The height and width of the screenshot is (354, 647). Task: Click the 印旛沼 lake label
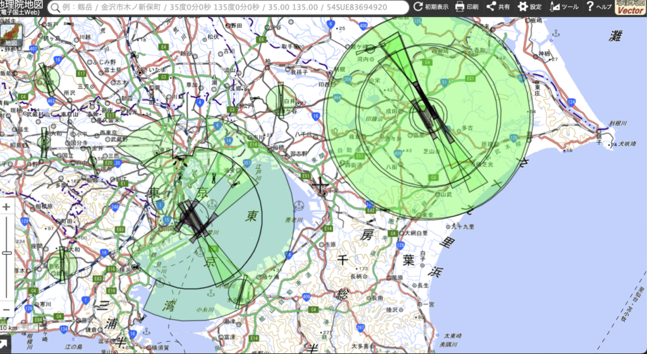pyautogui.click(x=374, y=119)
